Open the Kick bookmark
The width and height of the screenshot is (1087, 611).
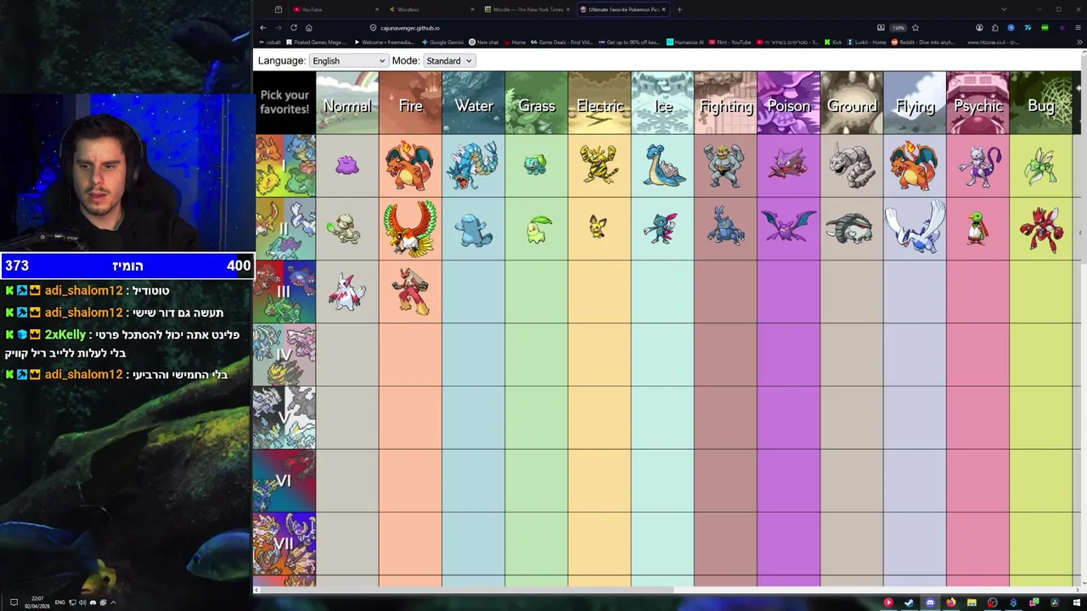click(x=833, y=42)
